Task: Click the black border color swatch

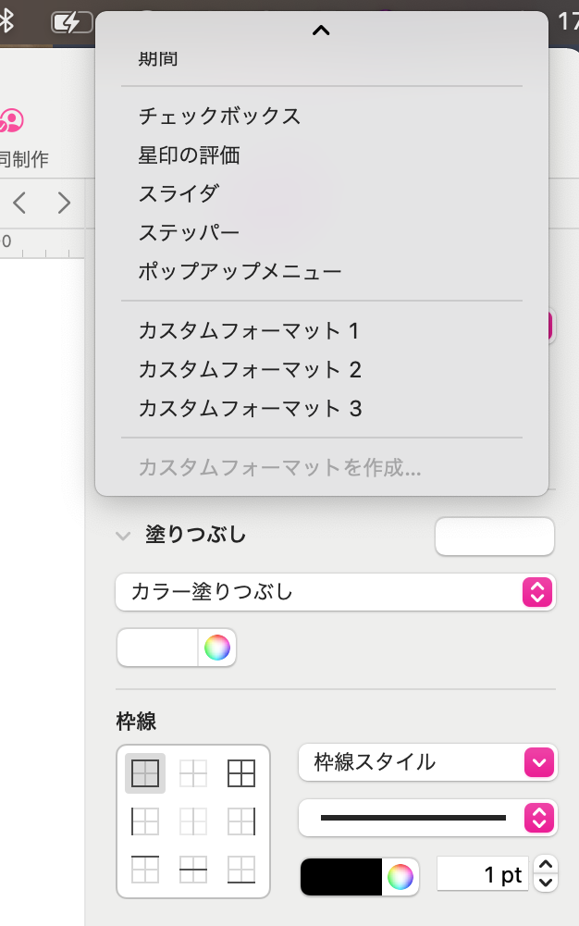Action: [341, 877]
